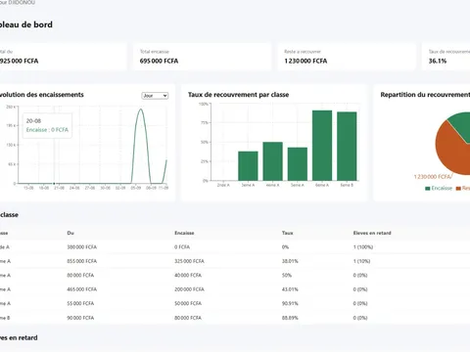
Task: Click the 200 000 FCFA cell
Action: point(189,289)
